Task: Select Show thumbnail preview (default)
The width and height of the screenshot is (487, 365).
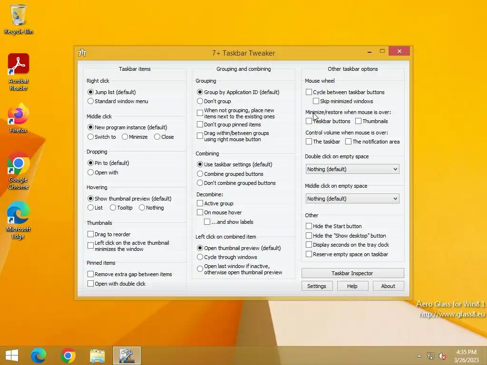Action: [129, 199]
